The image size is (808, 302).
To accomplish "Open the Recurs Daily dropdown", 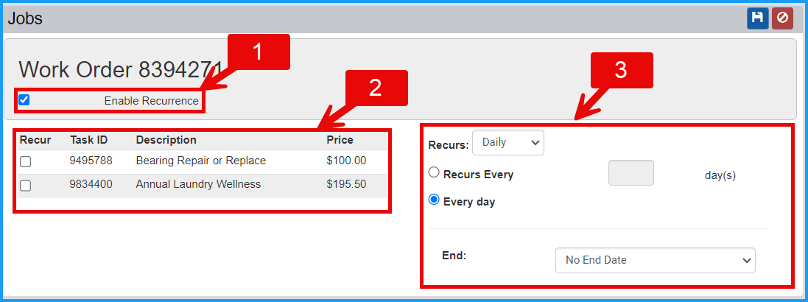I will [x=508, y=143].
